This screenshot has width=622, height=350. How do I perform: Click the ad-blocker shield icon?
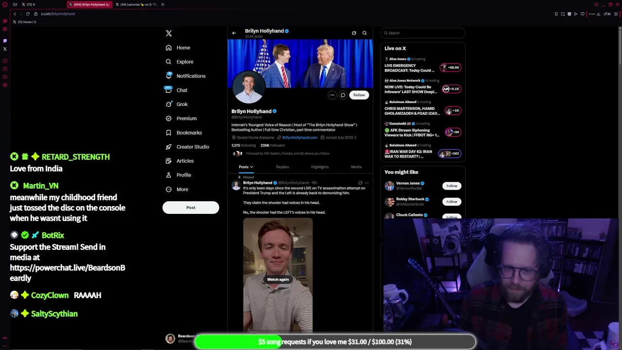pos(570,14)
